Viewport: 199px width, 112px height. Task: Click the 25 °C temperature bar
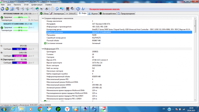(x=20, y=30)
